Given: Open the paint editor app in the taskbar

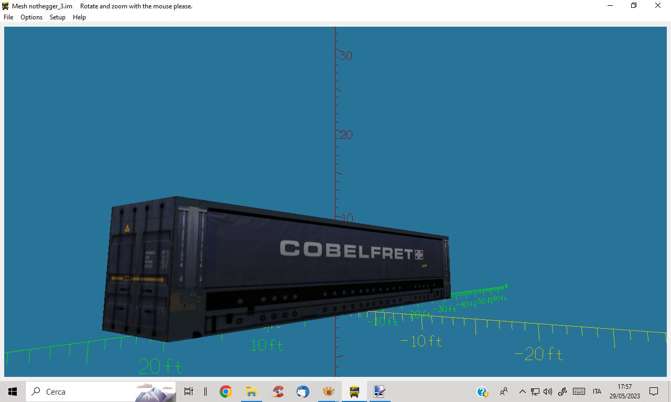Looking at the screenshot, I should 380,392.
